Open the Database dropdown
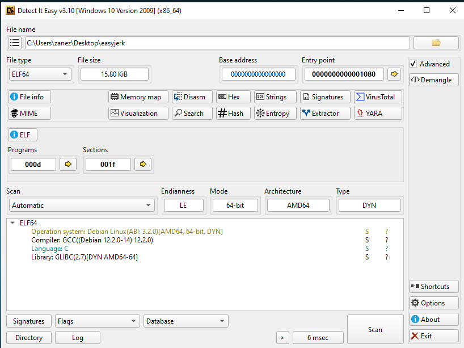 [x=186, y=321]
